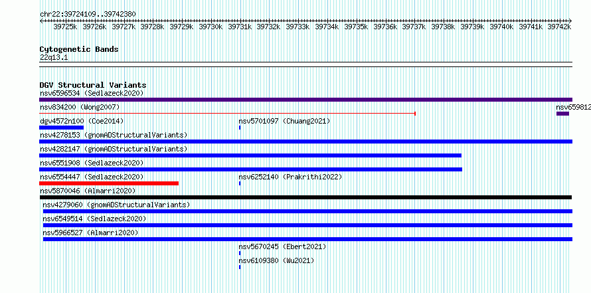Click the 39731k ruler position
591x293 pixels.
[x=240, y=27]
